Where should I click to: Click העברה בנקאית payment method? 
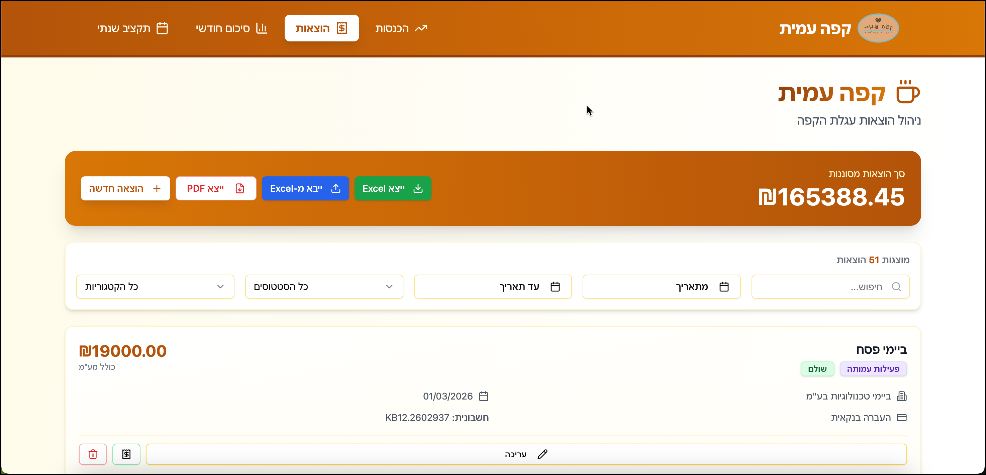861,418
